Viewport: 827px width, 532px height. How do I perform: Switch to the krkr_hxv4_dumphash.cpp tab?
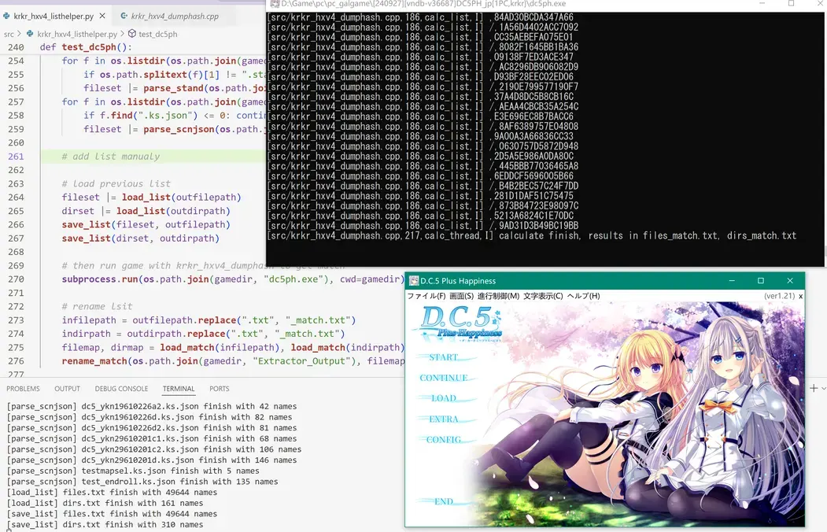175,16
